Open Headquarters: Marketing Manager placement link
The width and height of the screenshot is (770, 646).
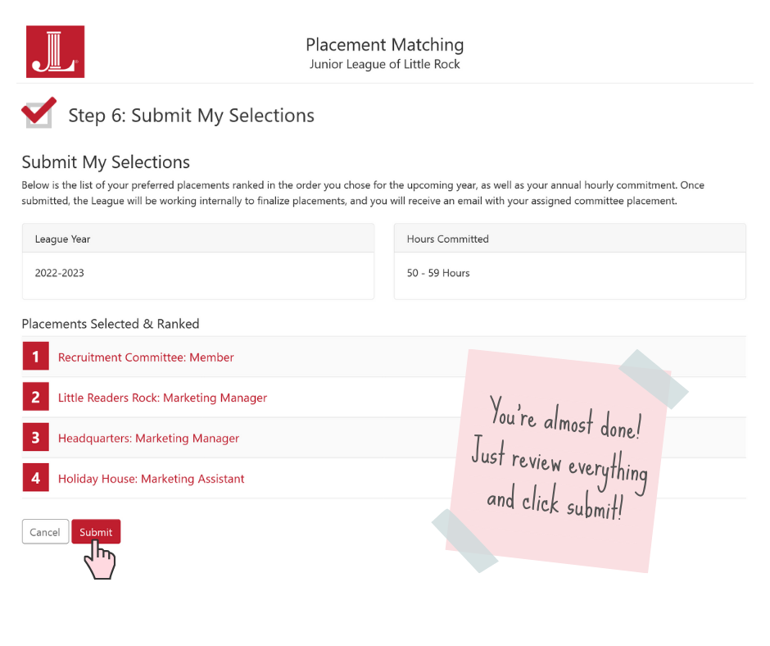click(148, 438)
